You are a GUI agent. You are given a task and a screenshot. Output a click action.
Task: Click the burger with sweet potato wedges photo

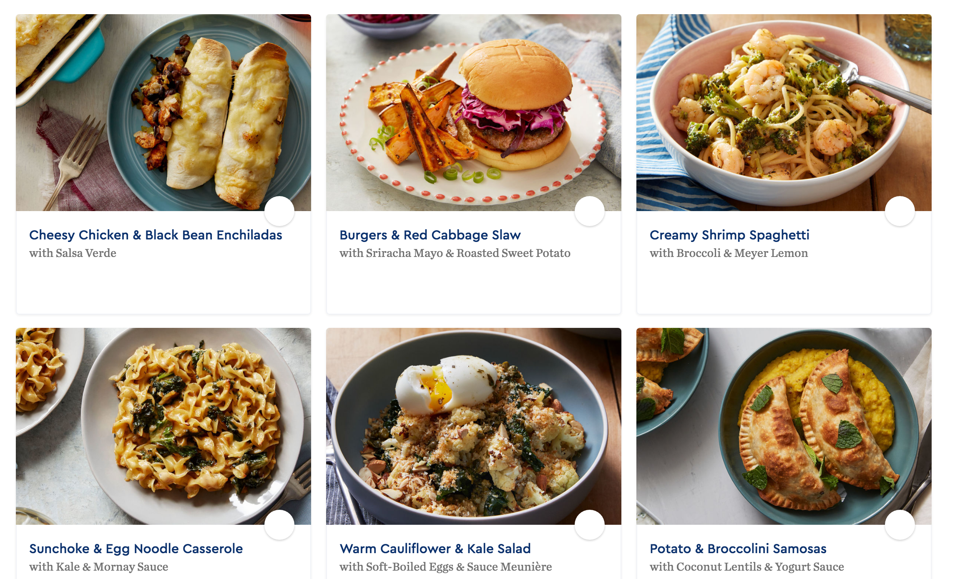[474, 113]
